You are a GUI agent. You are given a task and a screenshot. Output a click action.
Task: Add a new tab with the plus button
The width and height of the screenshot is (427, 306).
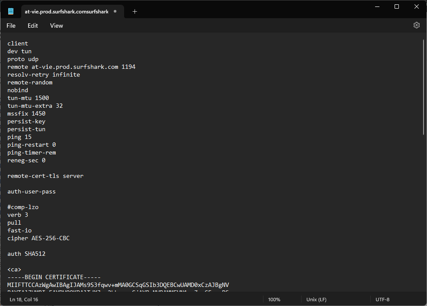[x=135, y=12]
